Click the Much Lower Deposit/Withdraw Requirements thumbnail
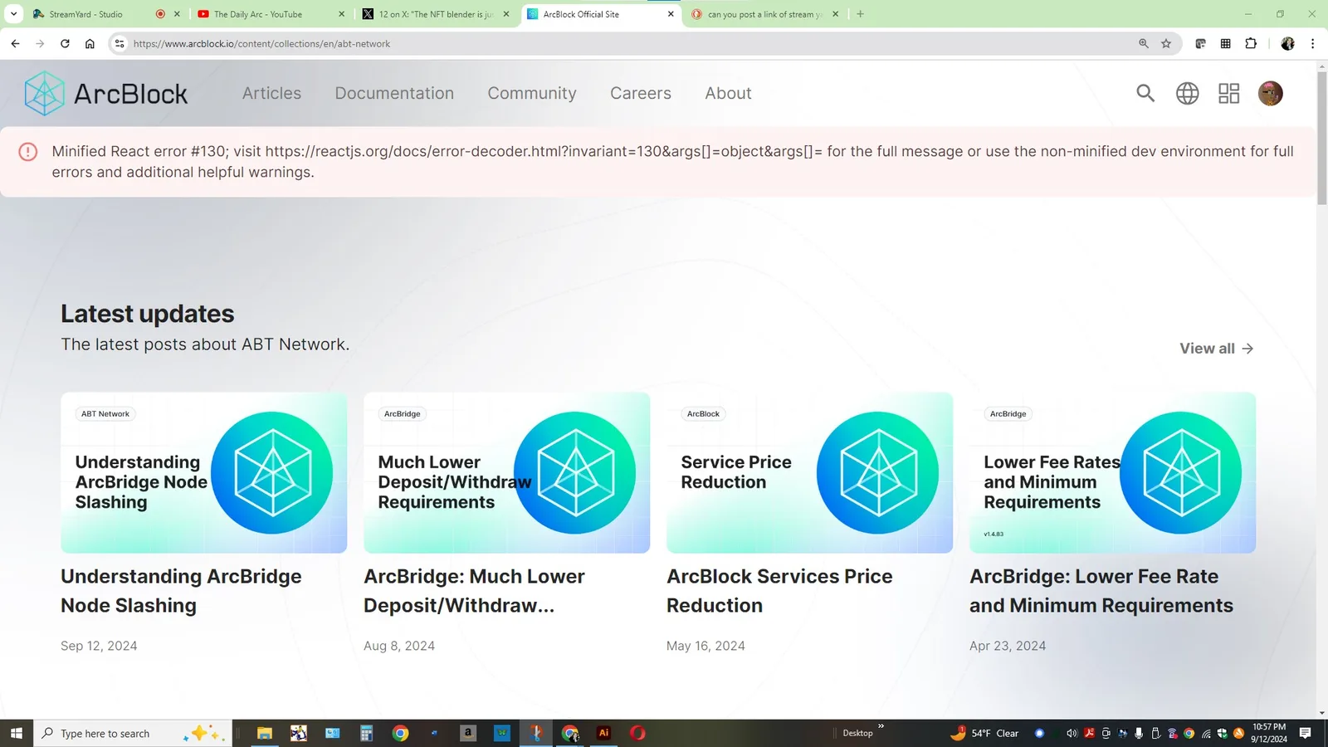The image size is (1328, 747). [506, 472]
